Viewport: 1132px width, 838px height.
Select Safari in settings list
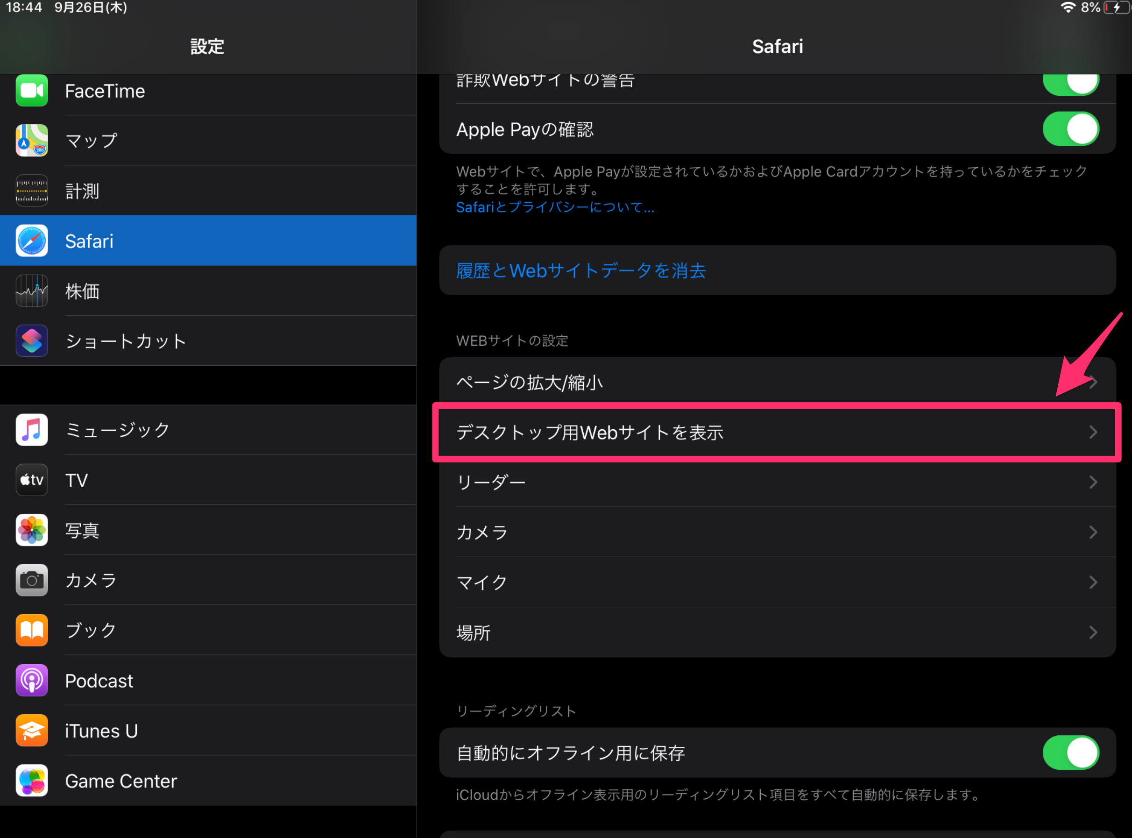208,241
